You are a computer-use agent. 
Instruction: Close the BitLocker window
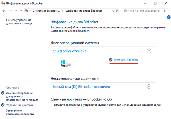[x=166, y=3]
